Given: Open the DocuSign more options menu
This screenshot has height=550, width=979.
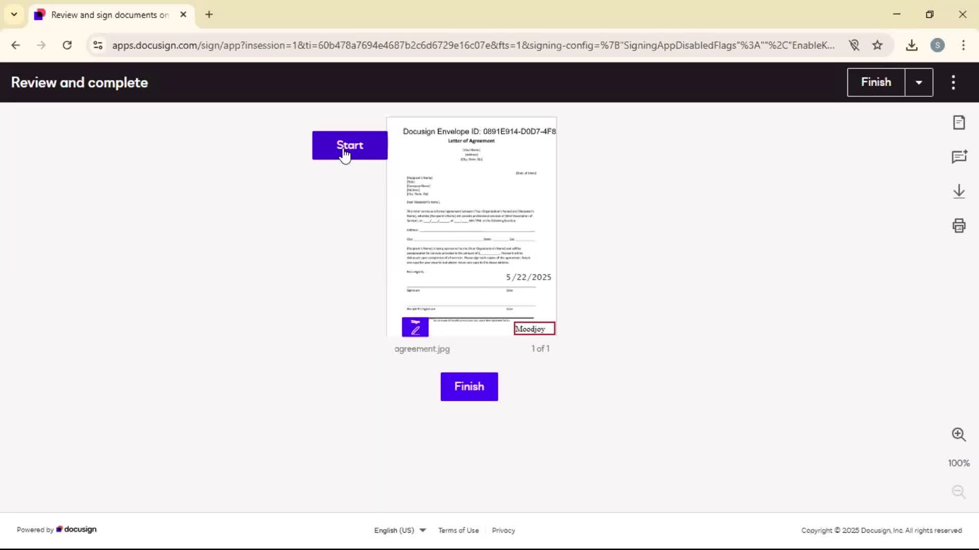Looking at the screenshot, I should pos(953,82).
